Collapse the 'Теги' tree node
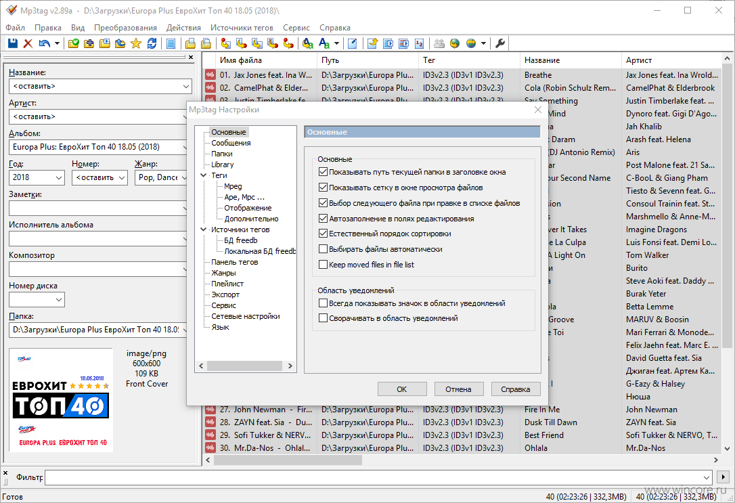This screenshot has width=735, height=503. click(204, 175)
